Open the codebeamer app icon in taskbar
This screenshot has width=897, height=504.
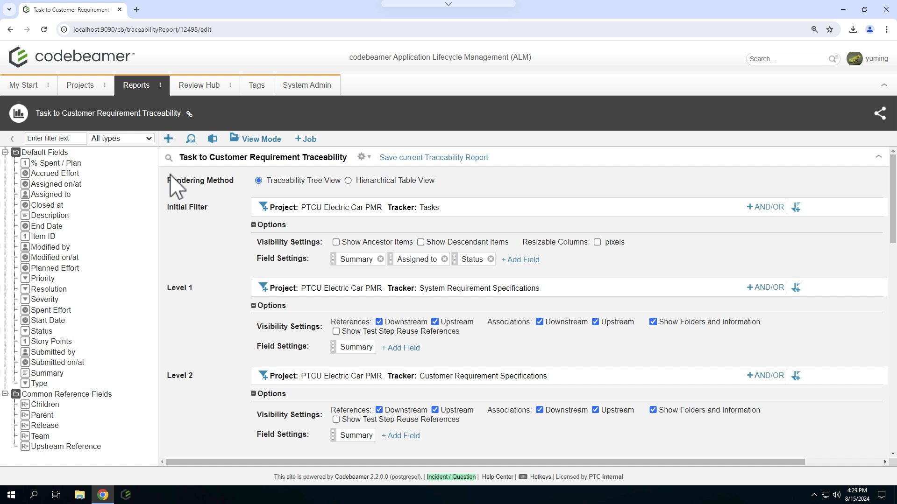126,495
